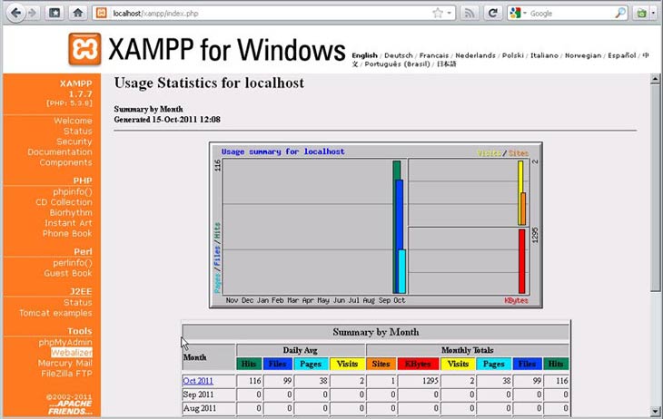Open the Instant Art demo
This screenshot has height=419, width=663.
coord(68,223)
